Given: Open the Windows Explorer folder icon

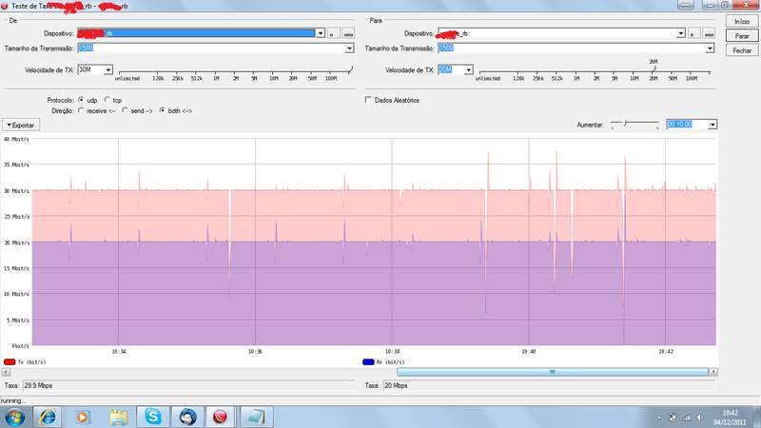Looking at the screenshot, I should coord(118,417).
